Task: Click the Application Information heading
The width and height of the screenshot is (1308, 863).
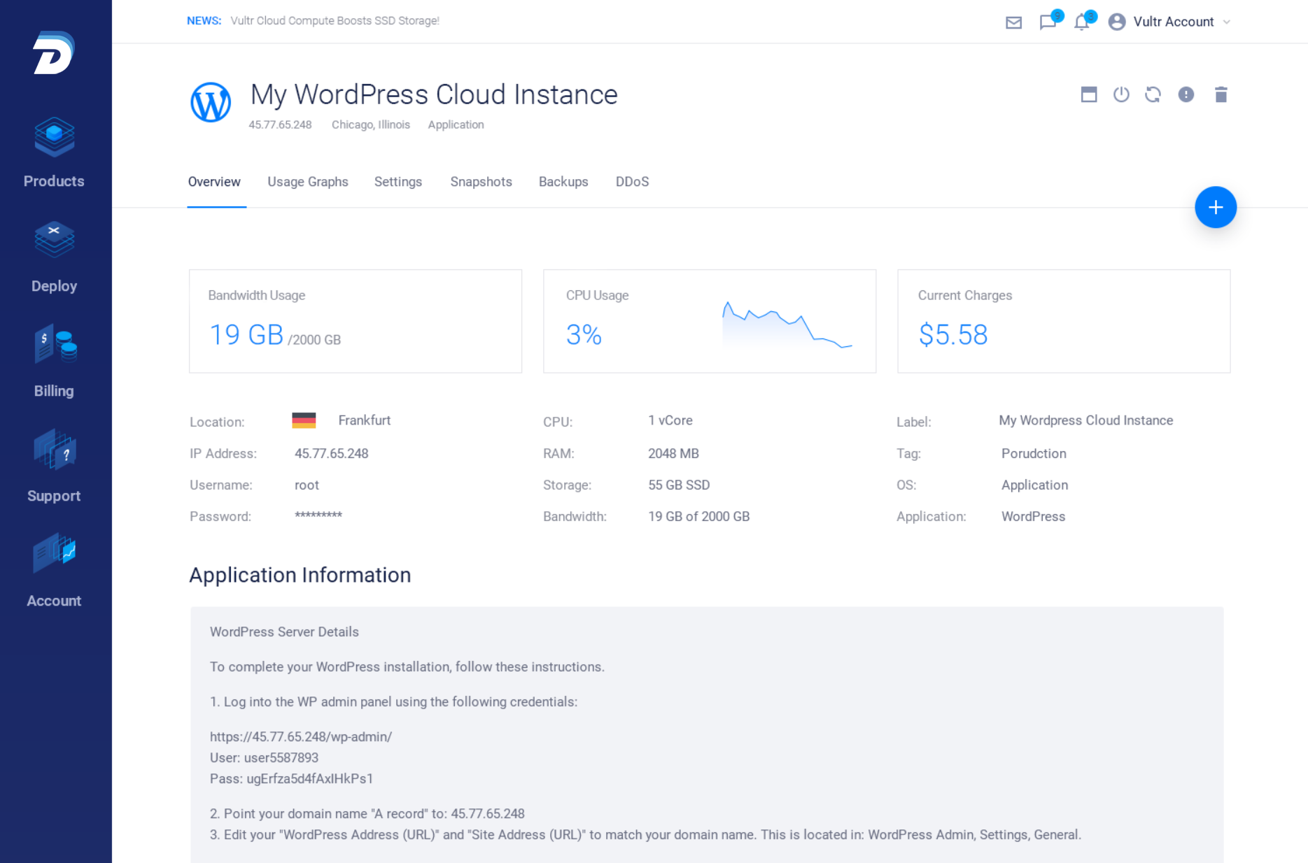Action: [300, 575]
